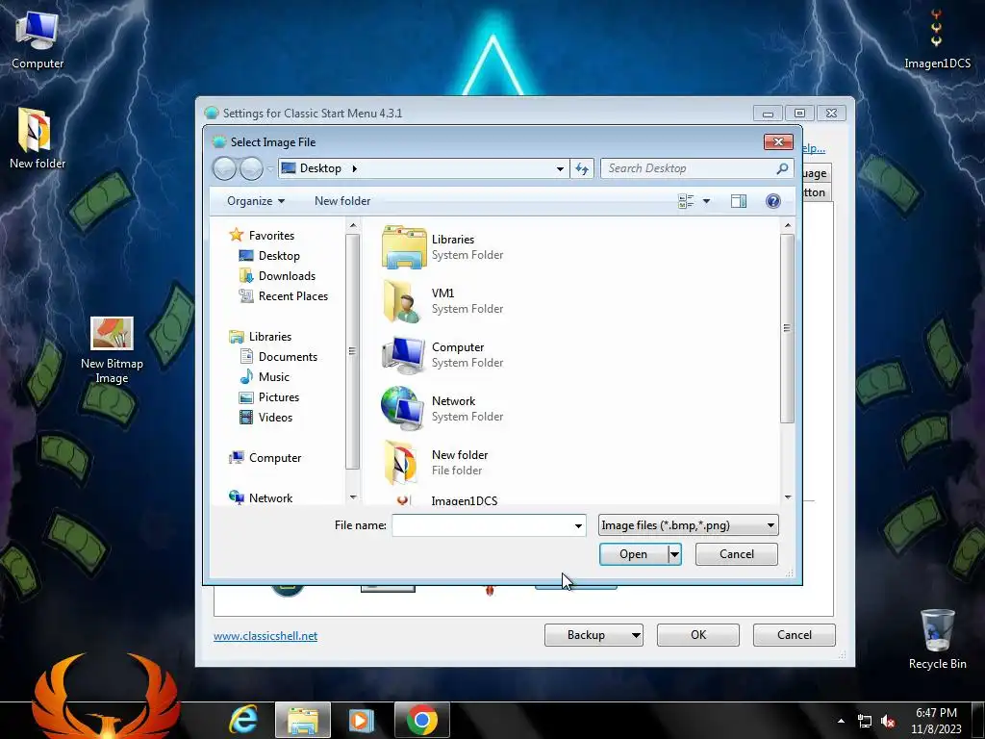Open the Backup dropdown button in Settings
Screen dimensions: 985x739
(x=594, y=635)
